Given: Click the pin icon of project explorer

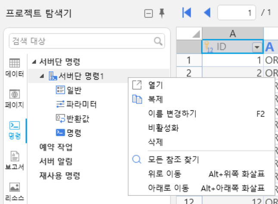Looking at the screenshot, I should tap(162, 13).
